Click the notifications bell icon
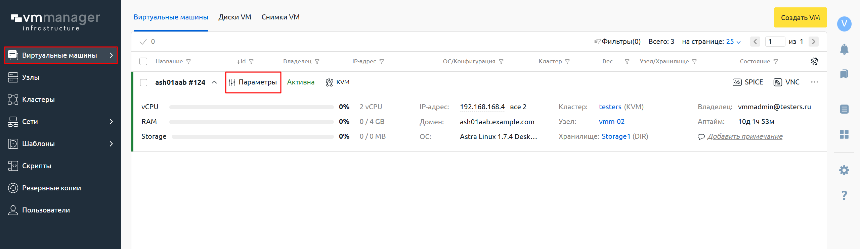 click(844, 49)
